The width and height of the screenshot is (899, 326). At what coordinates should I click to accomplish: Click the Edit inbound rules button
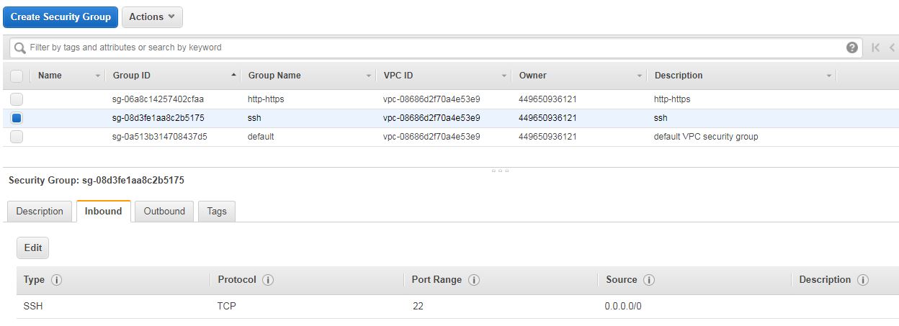click(x=33, y=248)
